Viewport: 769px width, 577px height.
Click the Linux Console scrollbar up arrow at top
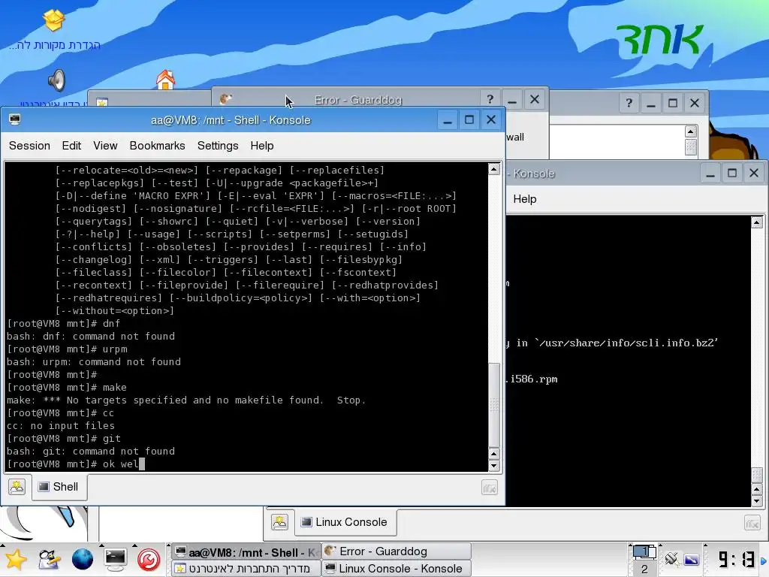point(756,222)
